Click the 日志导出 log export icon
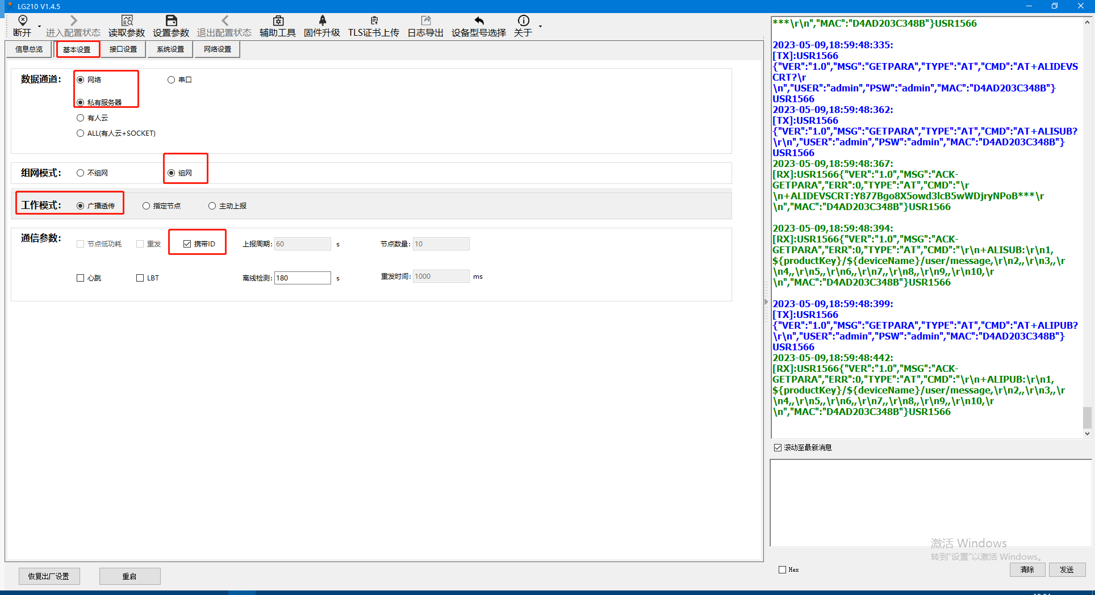This screenshot has width=1095, height=595. [425, 21]
